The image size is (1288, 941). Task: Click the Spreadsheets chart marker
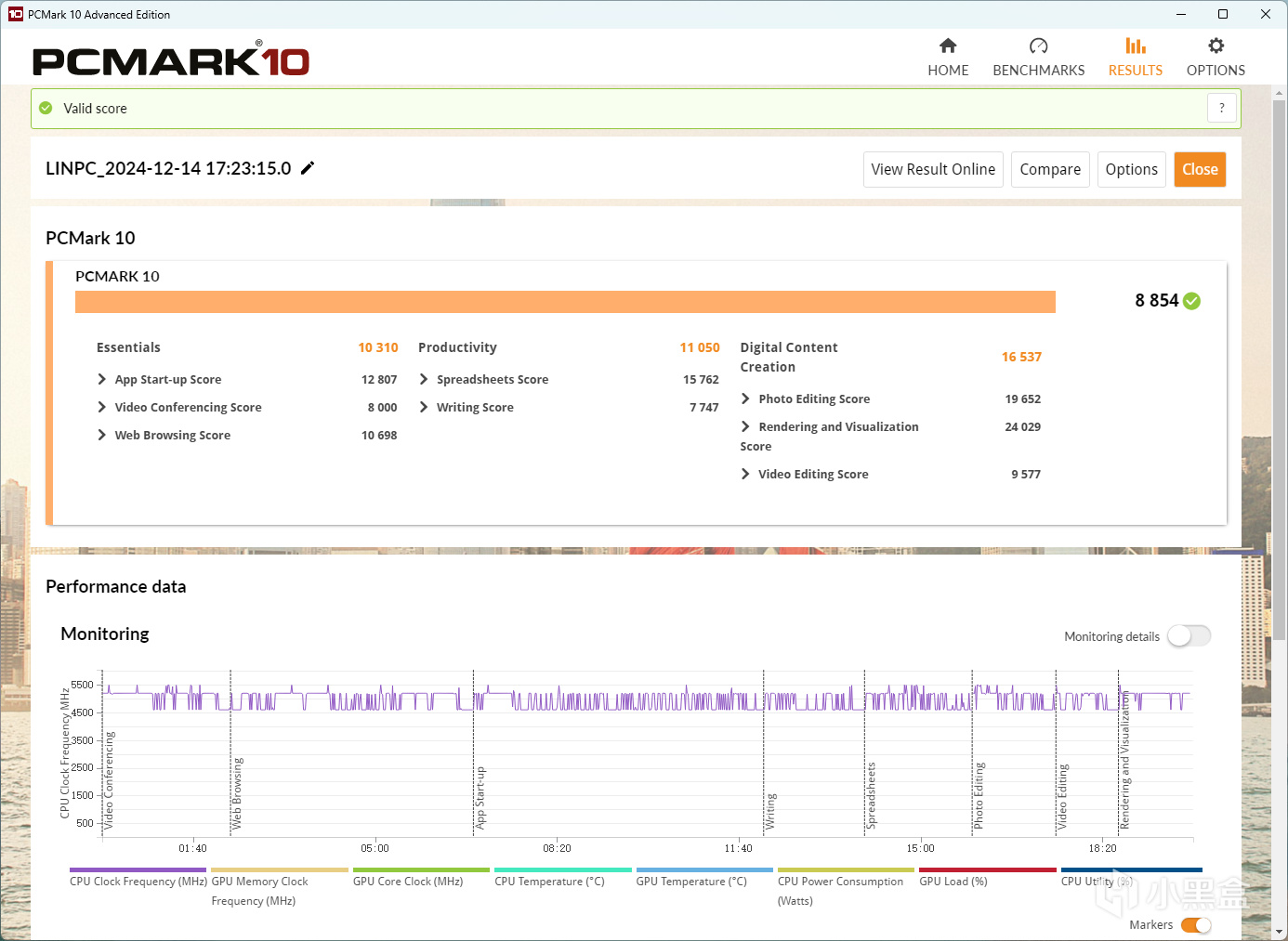[x=871, y=795]
